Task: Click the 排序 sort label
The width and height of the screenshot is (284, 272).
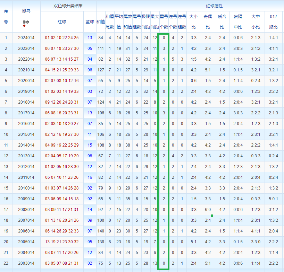Action: click(26, 22)
